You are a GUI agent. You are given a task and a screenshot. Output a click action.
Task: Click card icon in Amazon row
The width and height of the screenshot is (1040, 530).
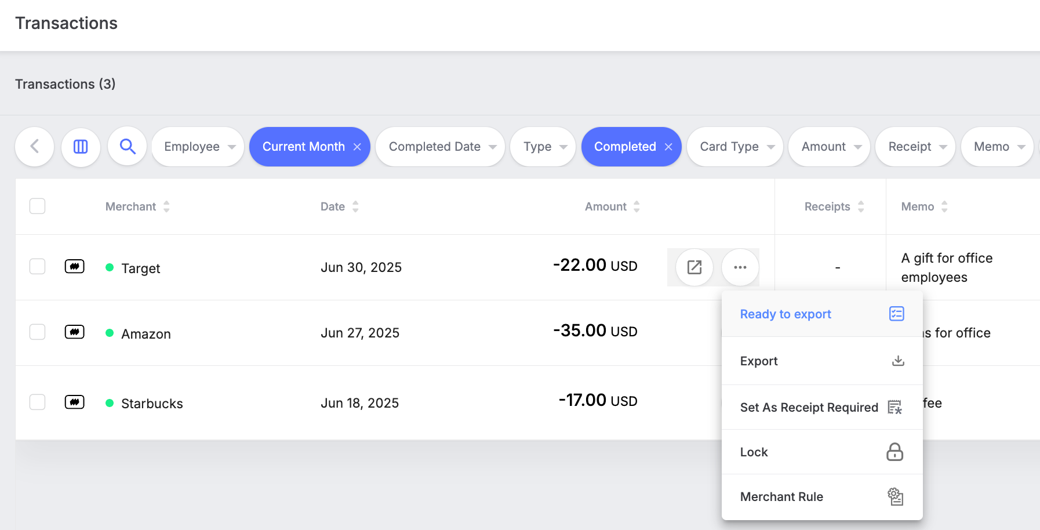(75, 332)
